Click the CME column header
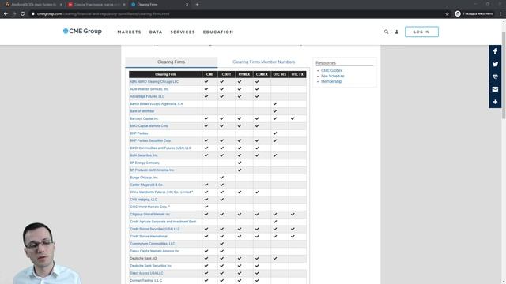The height and width of the screenshot is (284, 506). point(210,74)
